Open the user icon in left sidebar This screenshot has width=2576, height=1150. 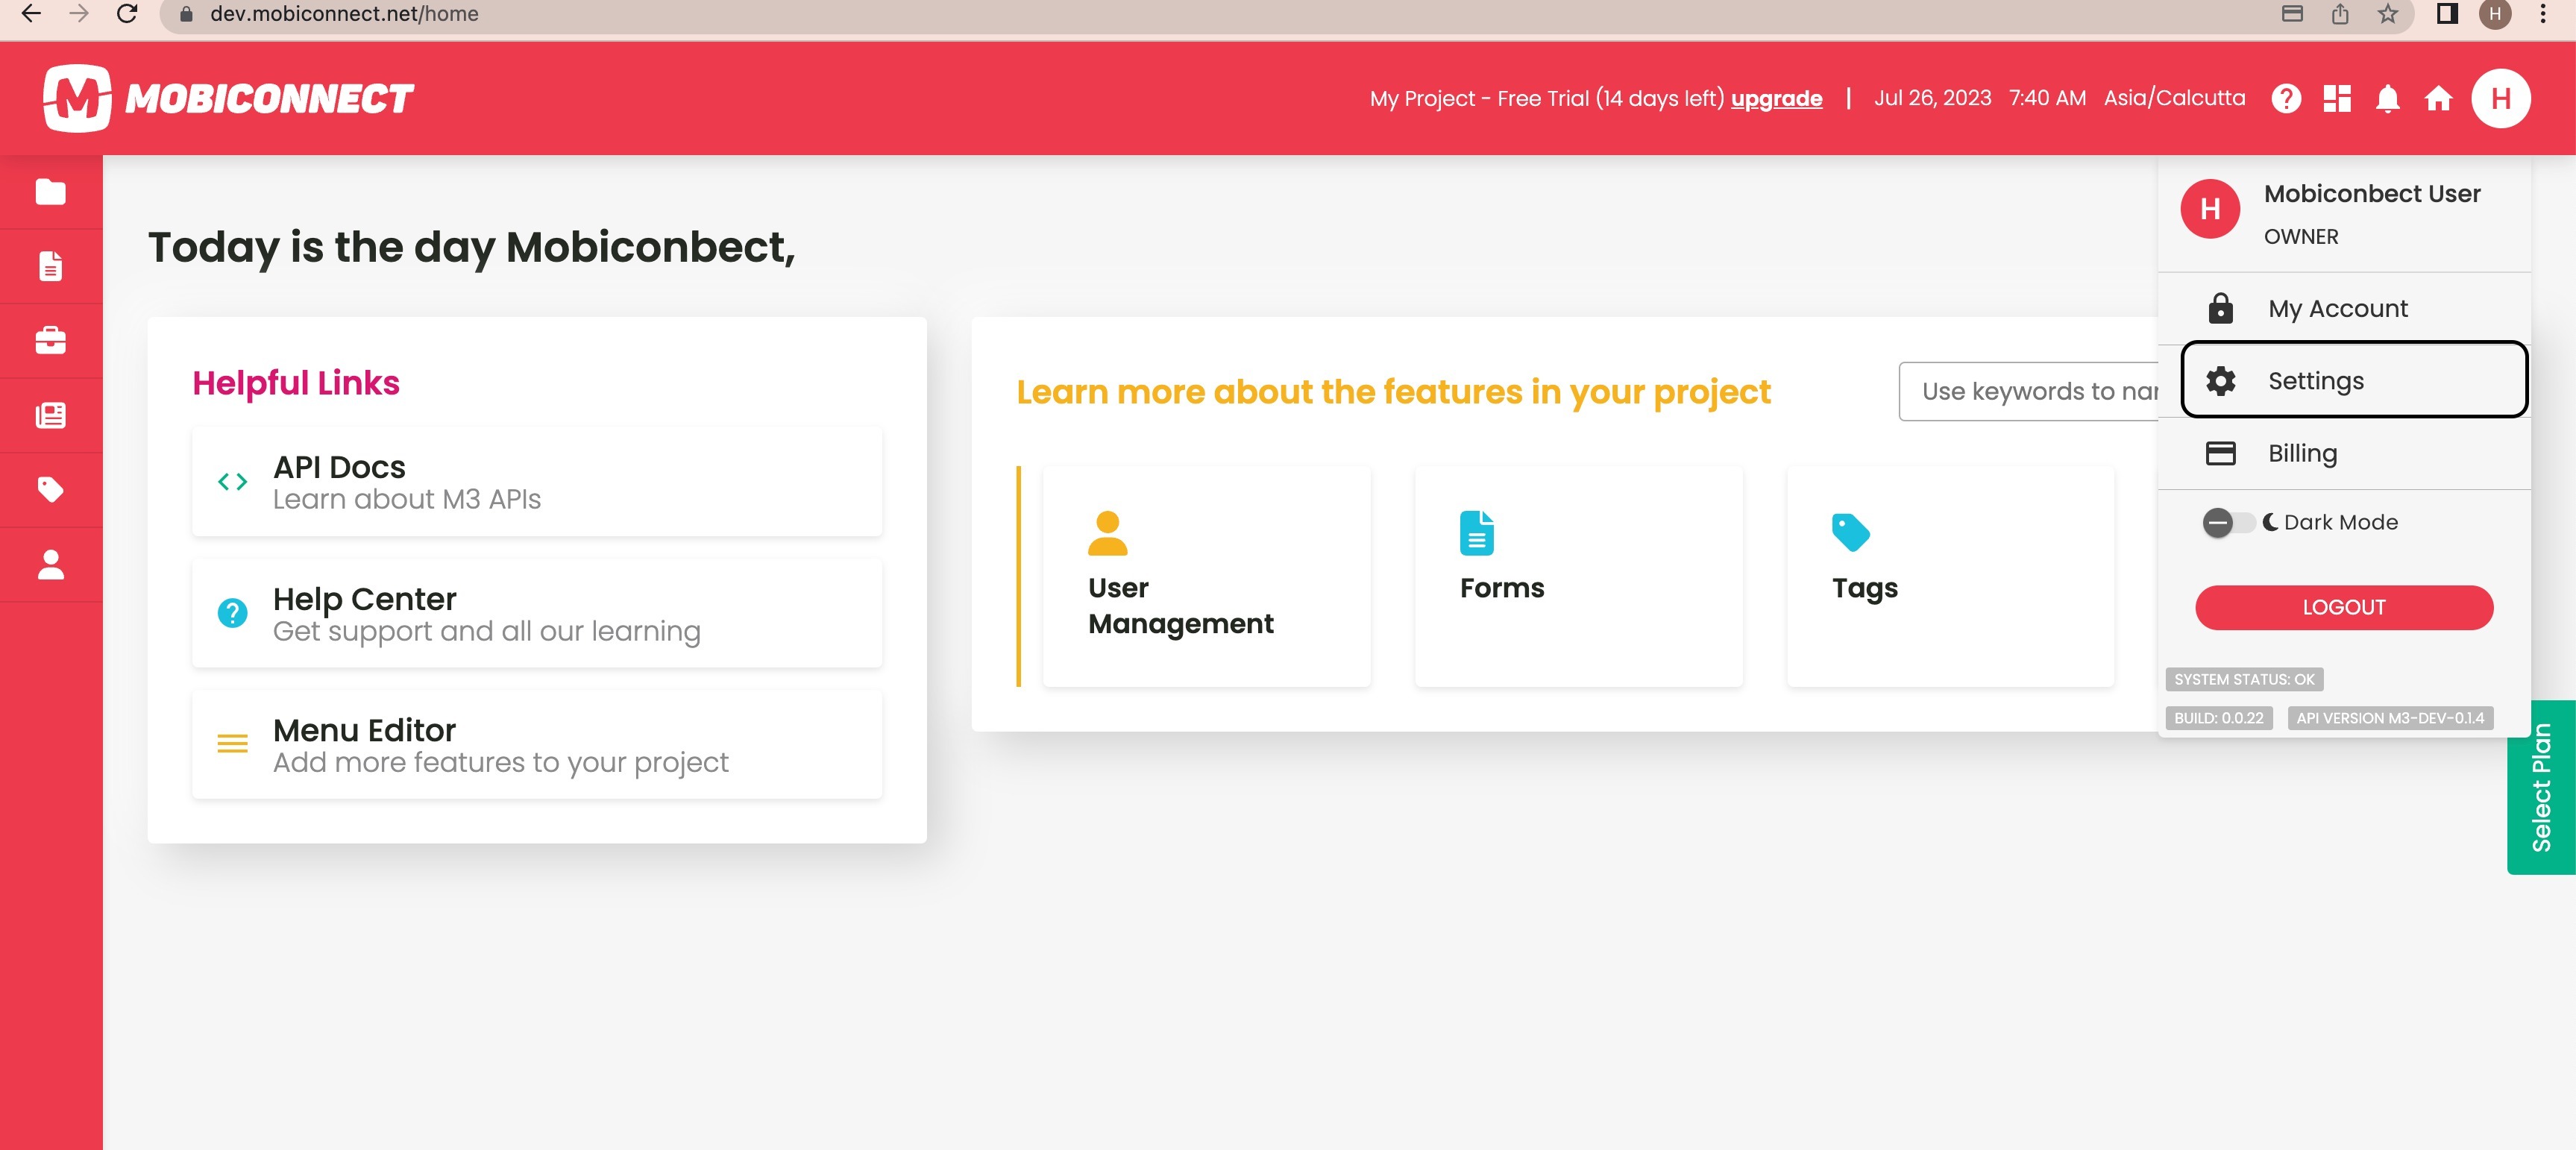[x=50, y=564]
